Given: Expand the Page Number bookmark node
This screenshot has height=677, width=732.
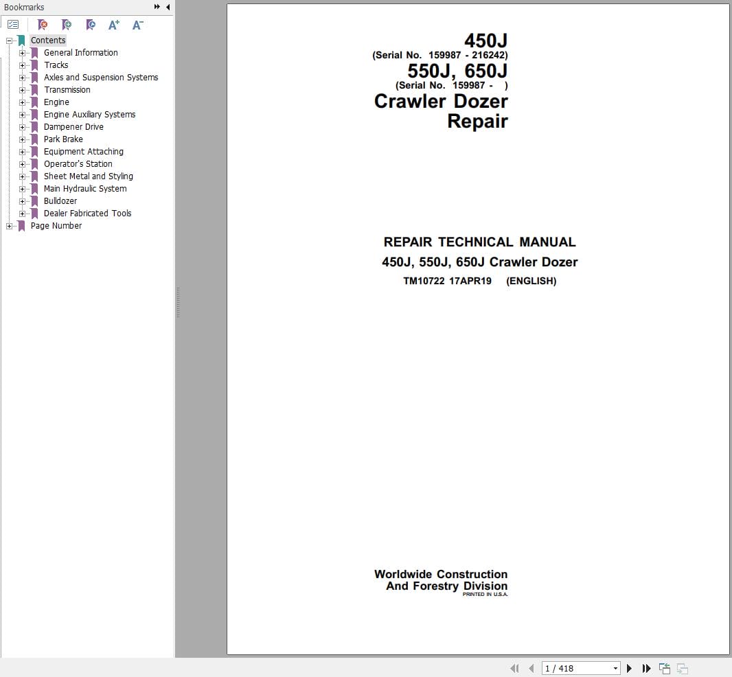Looking at the screenshot, I should click(x=9, y=226).
